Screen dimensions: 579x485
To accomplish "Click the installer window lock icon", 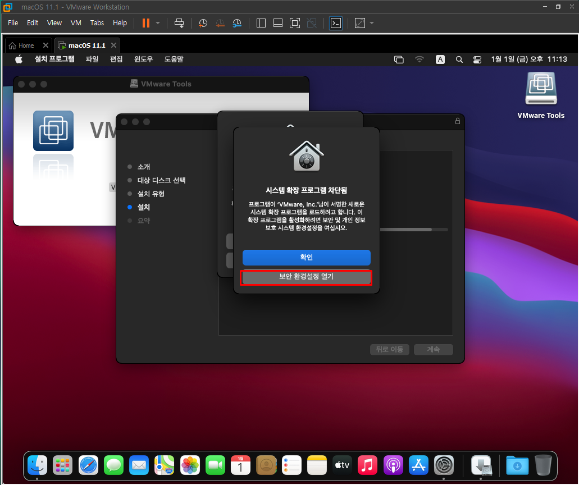I will [x=458, y=121].
